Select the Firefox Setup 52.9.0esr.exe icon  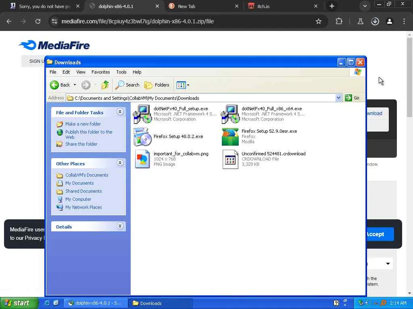(x=230, y=137)
